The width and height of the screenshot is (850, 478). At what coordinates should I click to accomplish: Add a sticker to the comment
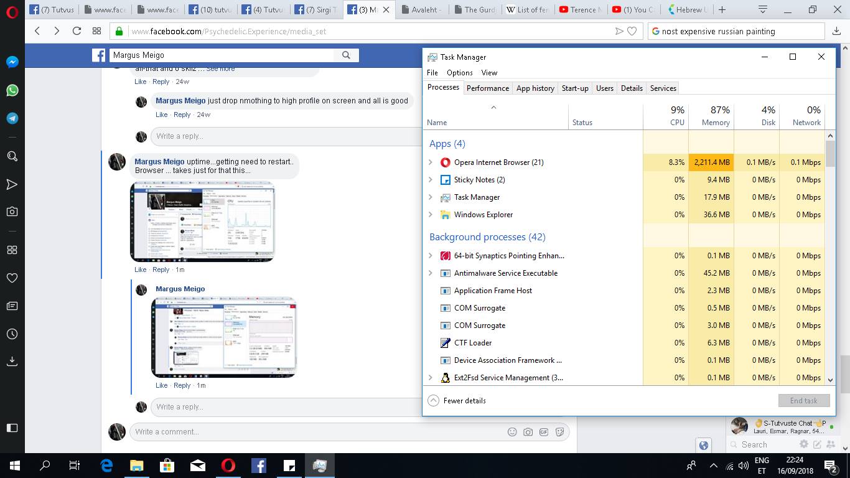pyautogui.click(x=560, y=432)
